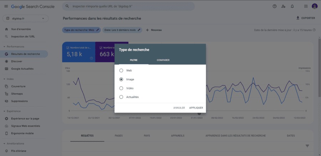Toggle the total clicks checkbox
Image resolution: width=321 pixels, height=156 pixels.
68,47
